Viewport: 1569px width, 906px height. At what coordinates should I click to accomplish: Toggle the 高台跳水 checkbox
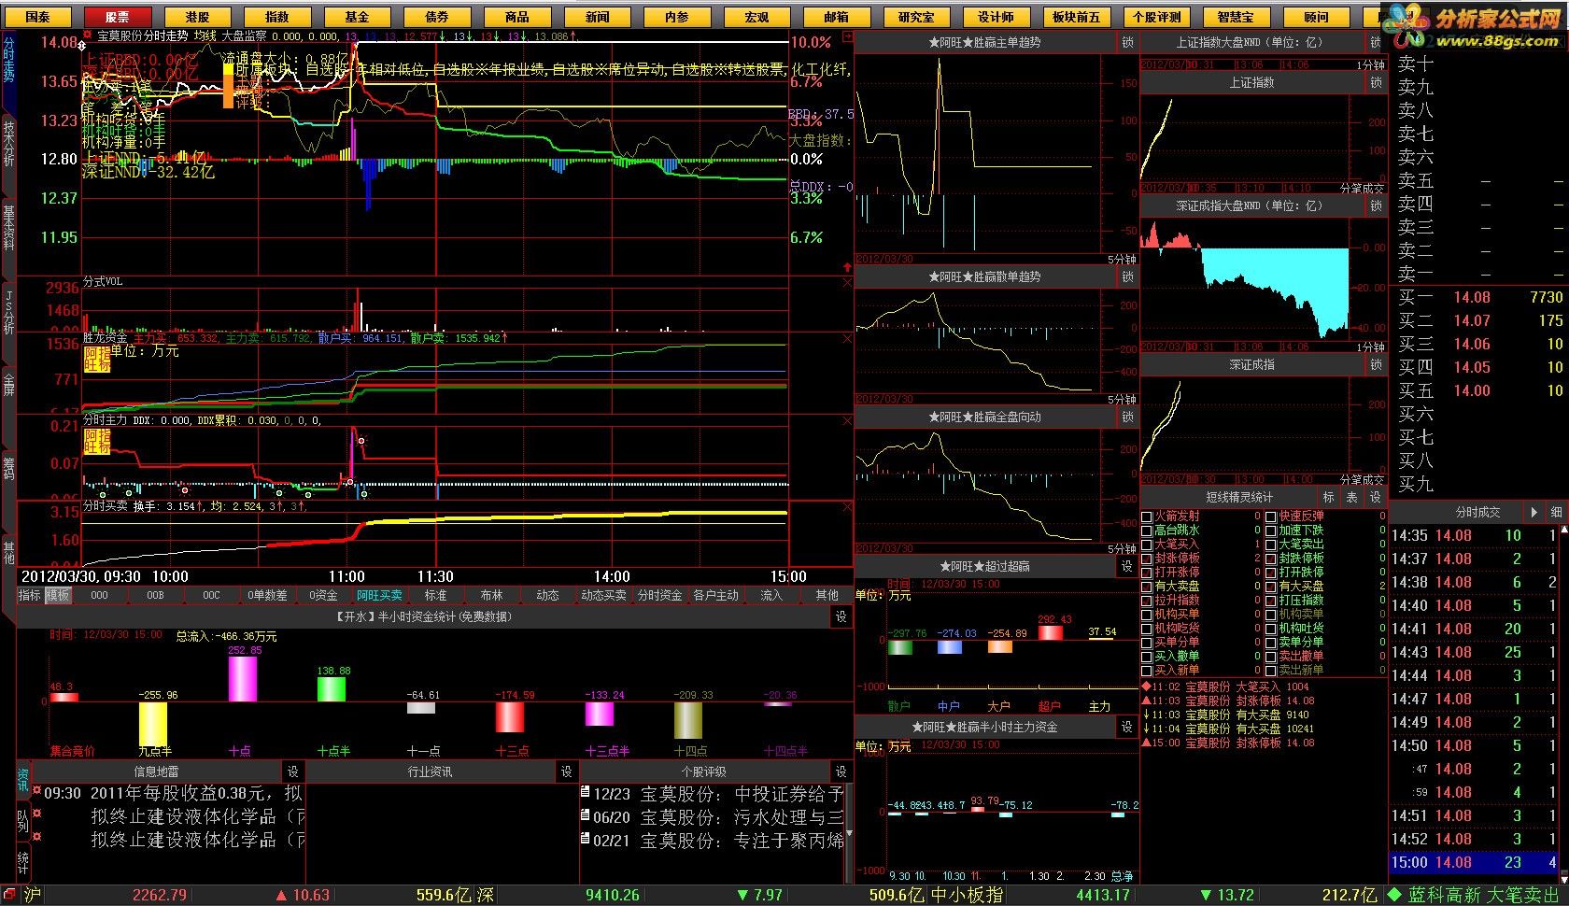(x=1147, y=531)
